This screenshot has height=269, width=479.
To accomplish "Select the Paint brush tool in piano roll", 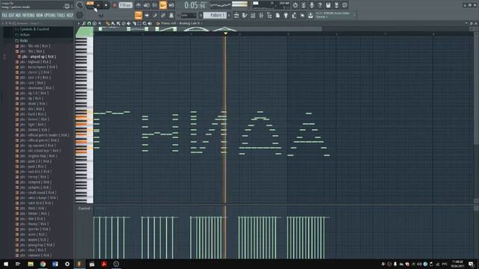I will pos(113,23).
